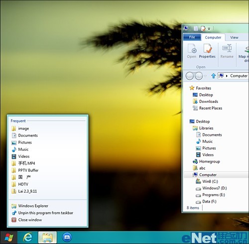Launch Internet Explorer from taskbar
This screenshot has width=249, height=244.
point(28,238)
